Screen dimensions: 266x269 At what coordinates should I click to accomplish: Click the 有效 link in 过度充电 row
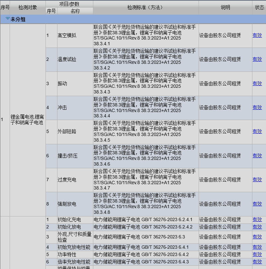pyautogui.click(x=257, y=180)
